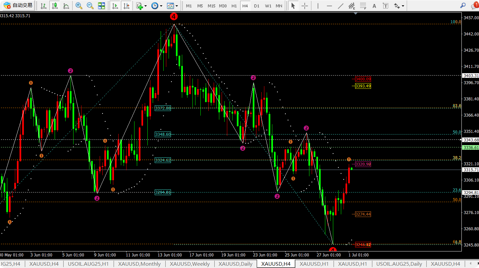Switch timeframe to M15
The image size is (479, 268).
click(x=211, y=6)
